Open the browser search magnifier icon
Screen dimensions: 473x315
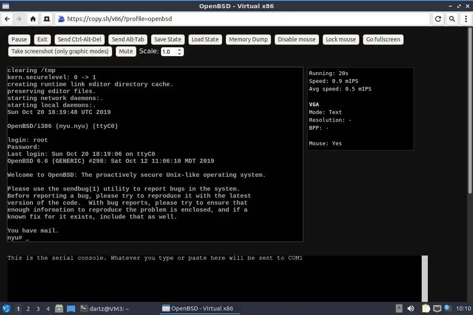click(452, 19)
